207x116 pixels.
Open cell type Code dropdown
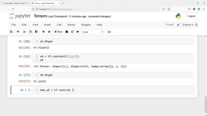click(93, 32)
